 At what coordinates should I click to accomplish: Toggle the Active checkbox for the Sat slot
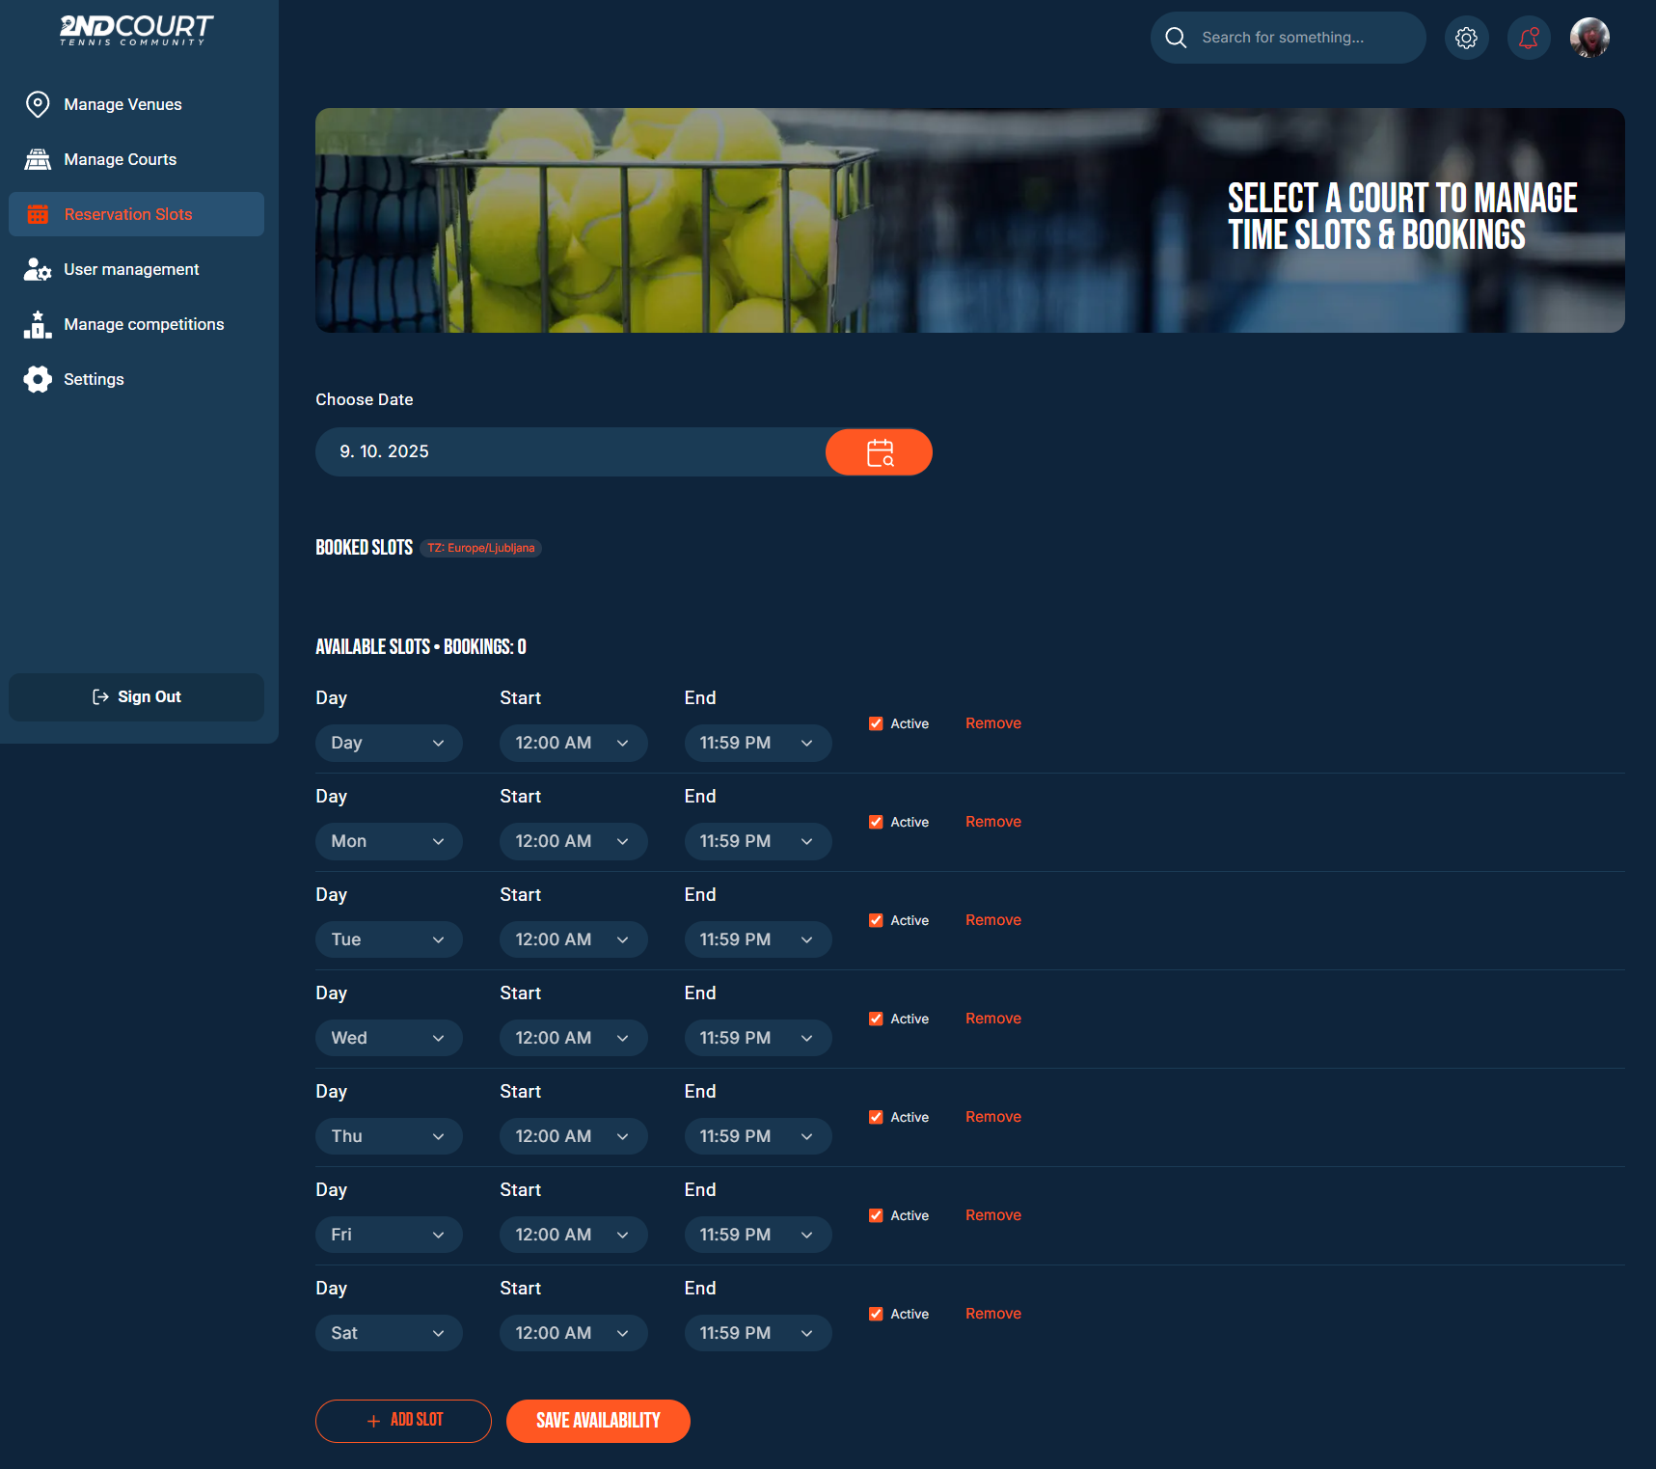876,1314
